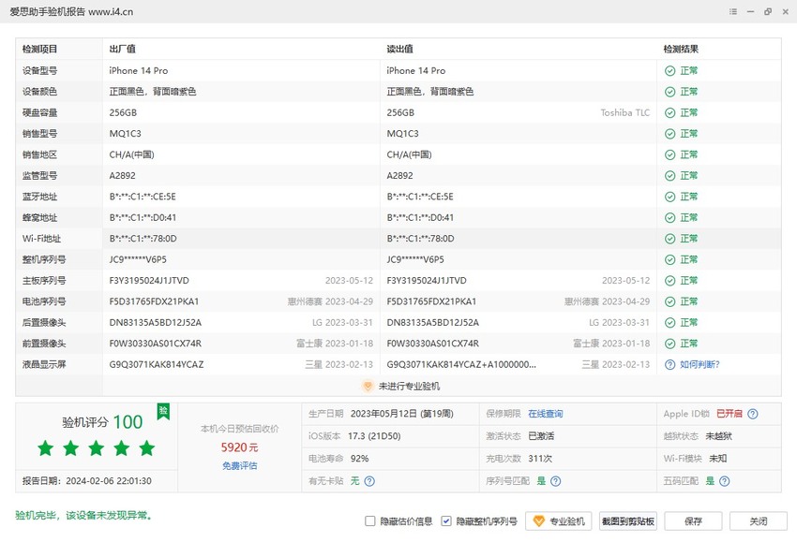797x542 pixels.
Task: Minimize the 验机报告 window
Action: [x=750, y=11]
